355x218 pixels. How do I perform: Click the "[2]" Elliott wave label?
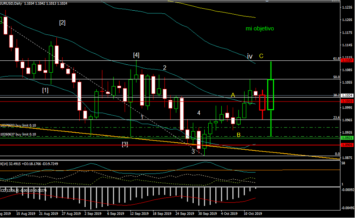[62, 23]
